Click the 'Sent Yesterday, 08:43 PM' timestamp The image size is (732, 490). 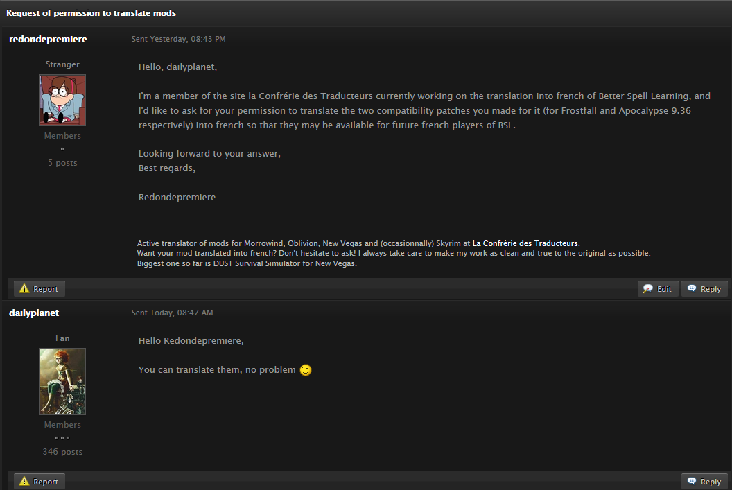(x=178, y=39)
